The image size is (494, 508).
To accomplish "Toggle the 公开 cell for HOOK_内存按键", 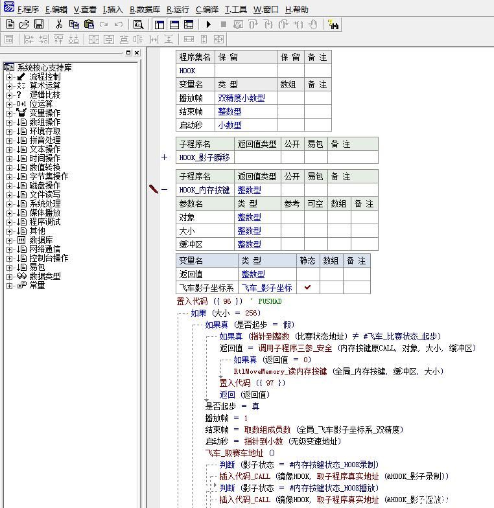I will pyautogui.click(x=292, y=190).
